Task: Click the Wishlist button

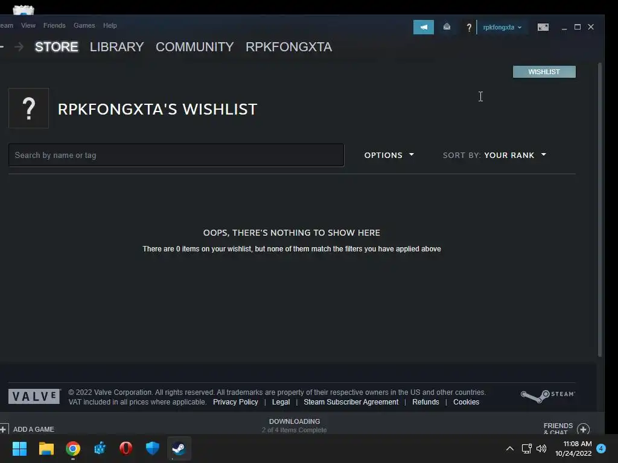Action: 544,72
